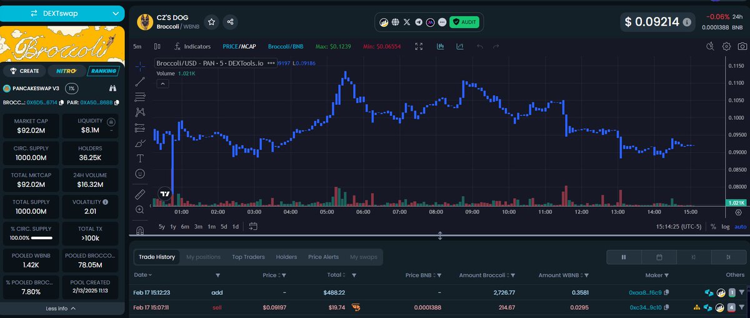Open chart quick search icon
This screenshot has width=750, height=318.
tap(710, 46)
